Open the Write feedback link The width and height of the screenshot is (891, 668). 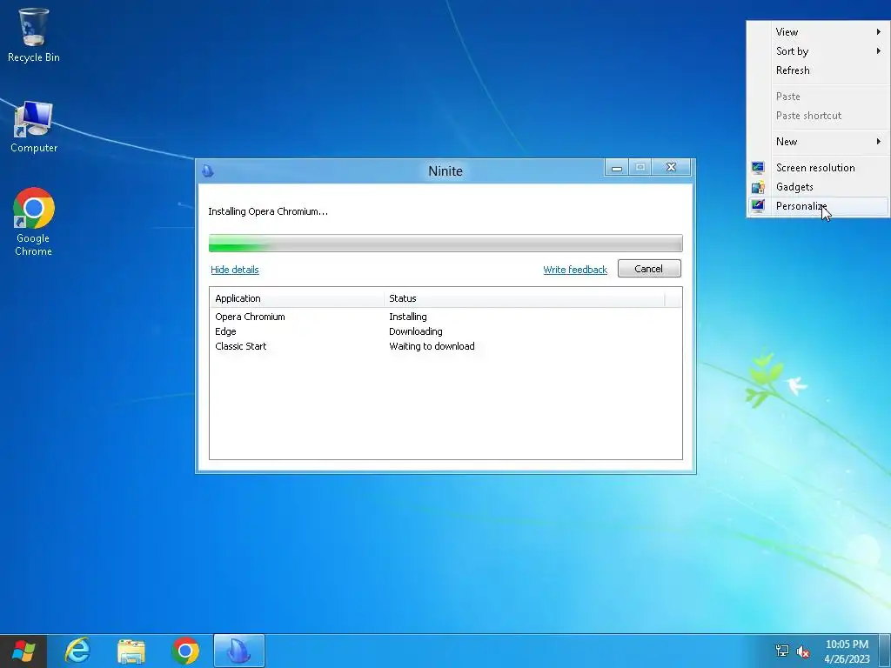point(575,270)
